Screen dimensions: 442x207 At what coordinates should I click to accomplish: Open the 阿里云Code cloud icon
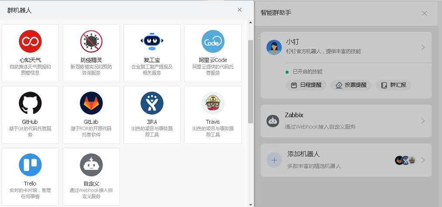(x=213, y=41)
